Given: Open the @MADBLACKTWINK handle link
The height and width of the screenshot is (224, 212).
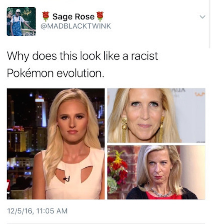Looking at the screenshot, I should pyautogui.click(x=76, y=26).
